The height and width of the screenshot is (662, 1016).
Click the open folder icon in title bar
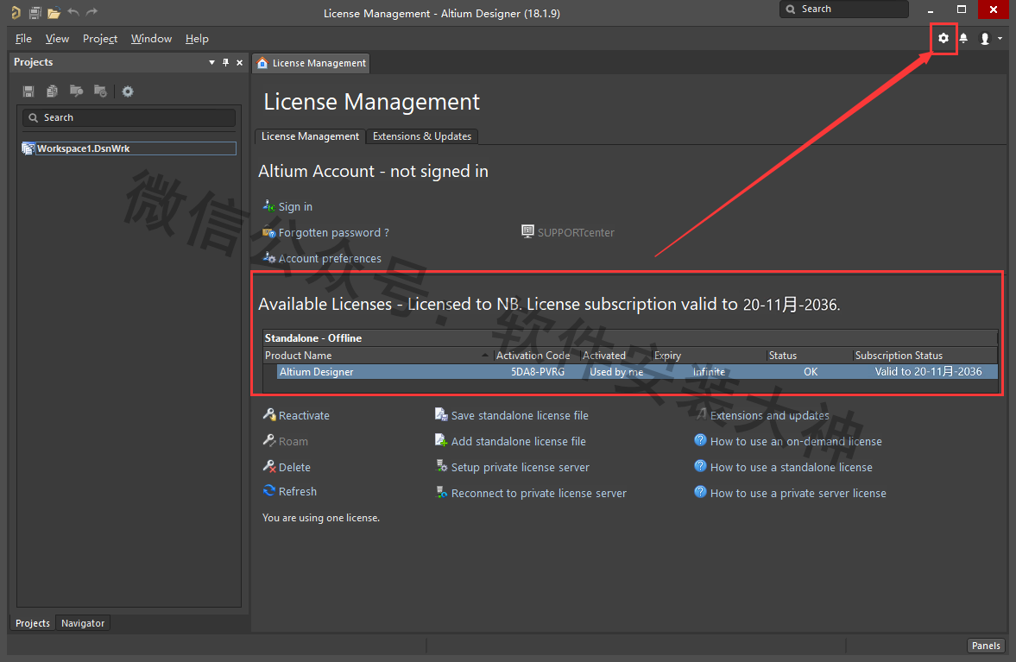[x=54, y=12]
